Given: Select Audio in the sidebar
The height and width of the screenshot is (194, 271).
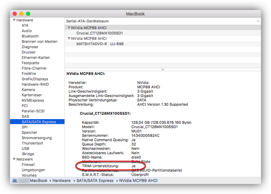Looking at the screenshot, I should pos(27,31).
